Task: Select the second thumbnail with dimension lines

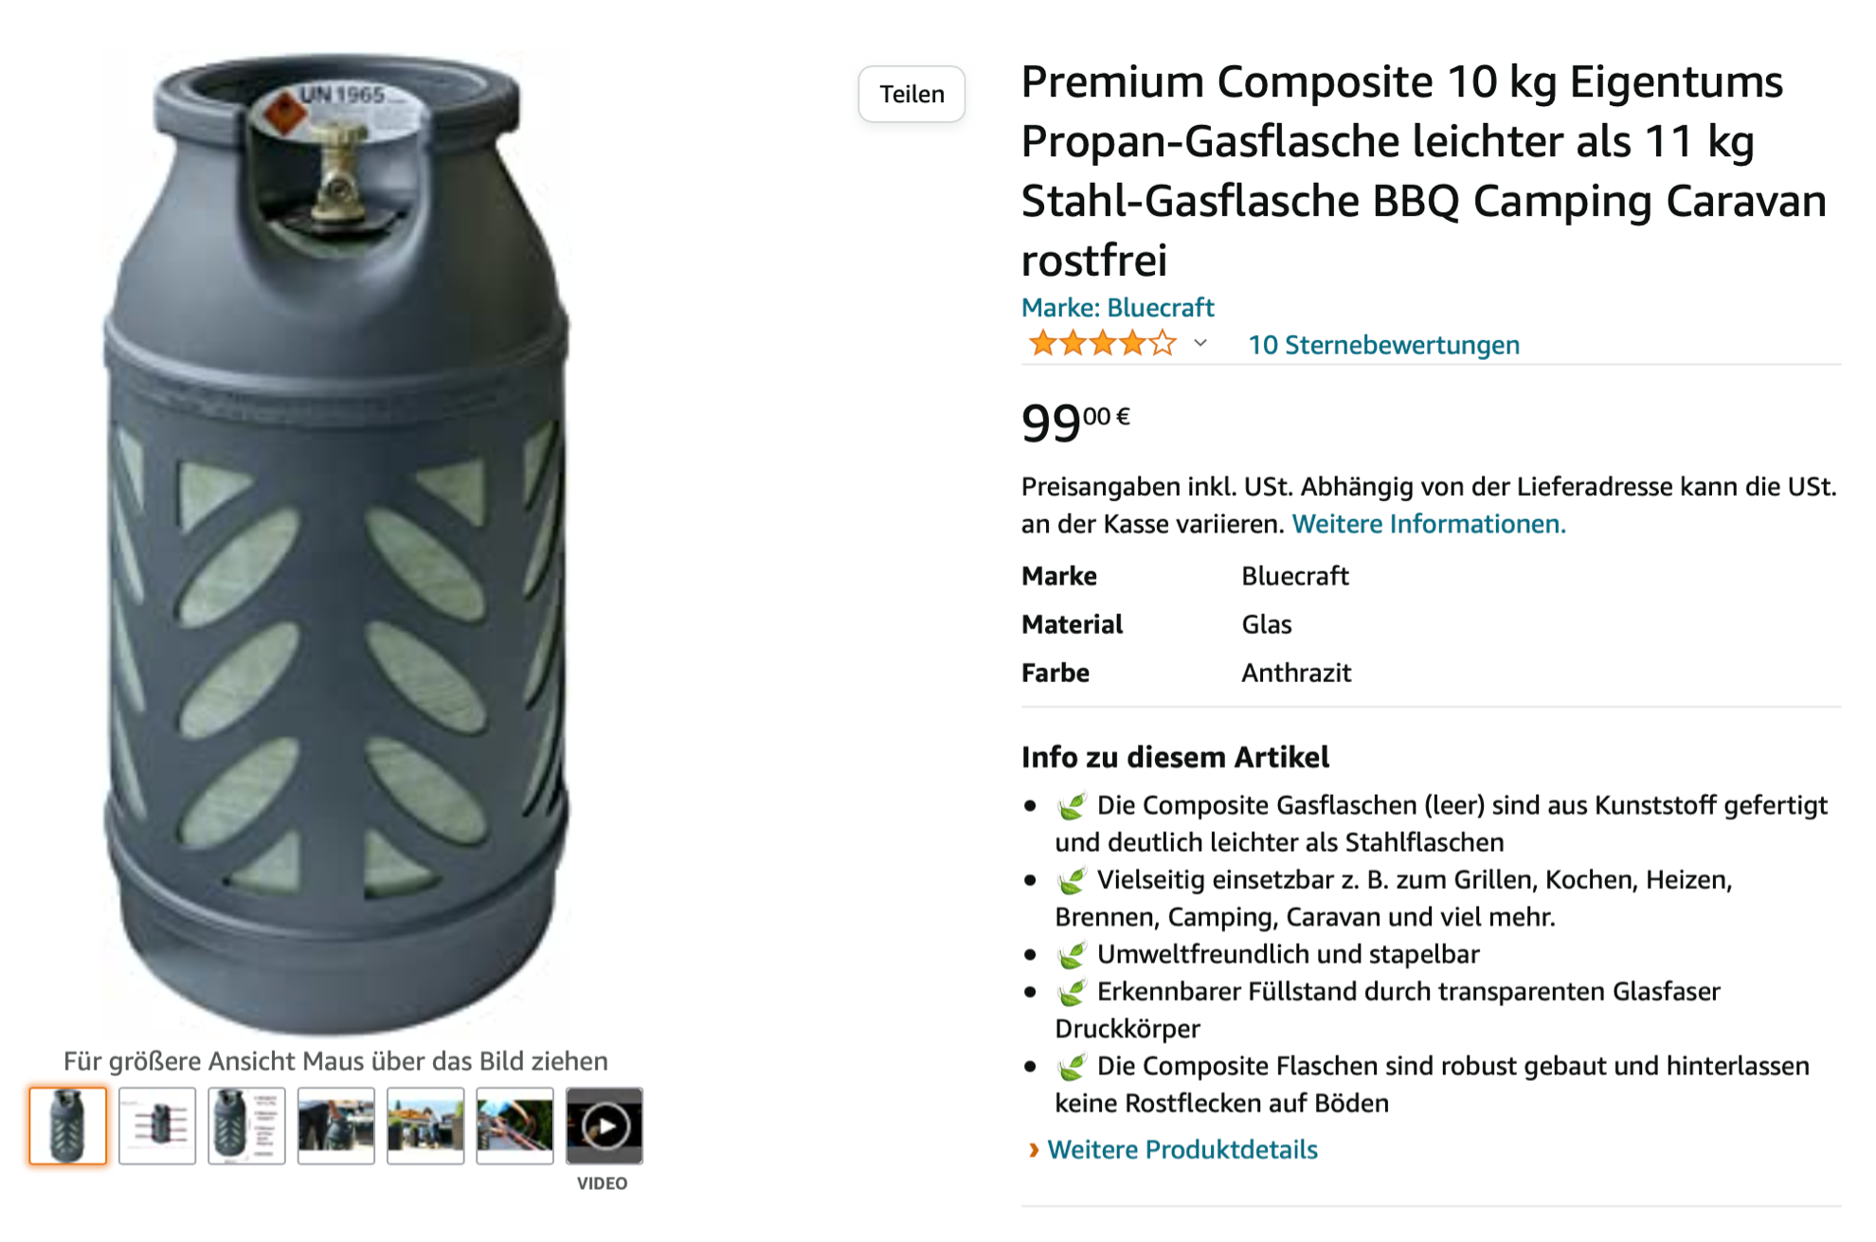Action: 157,1125
